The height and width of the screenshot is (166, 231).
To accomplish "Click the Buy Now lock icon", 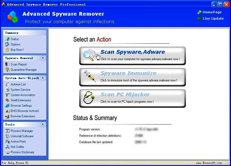I will click(7, 50).
